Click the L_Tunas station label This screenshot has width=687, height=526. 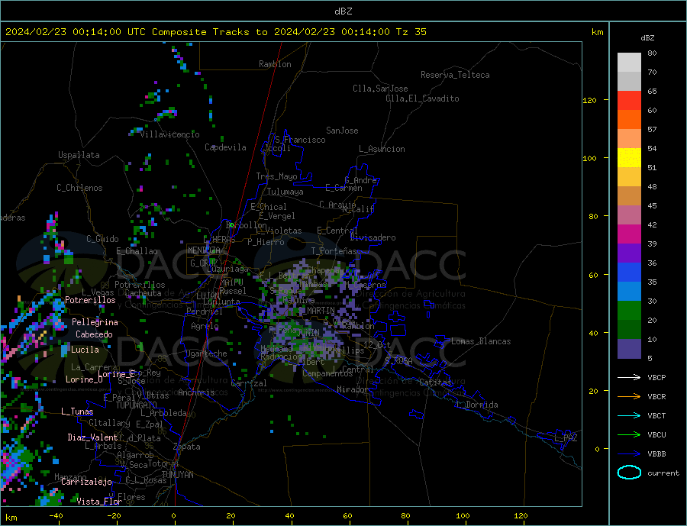[x=77, y=411]
